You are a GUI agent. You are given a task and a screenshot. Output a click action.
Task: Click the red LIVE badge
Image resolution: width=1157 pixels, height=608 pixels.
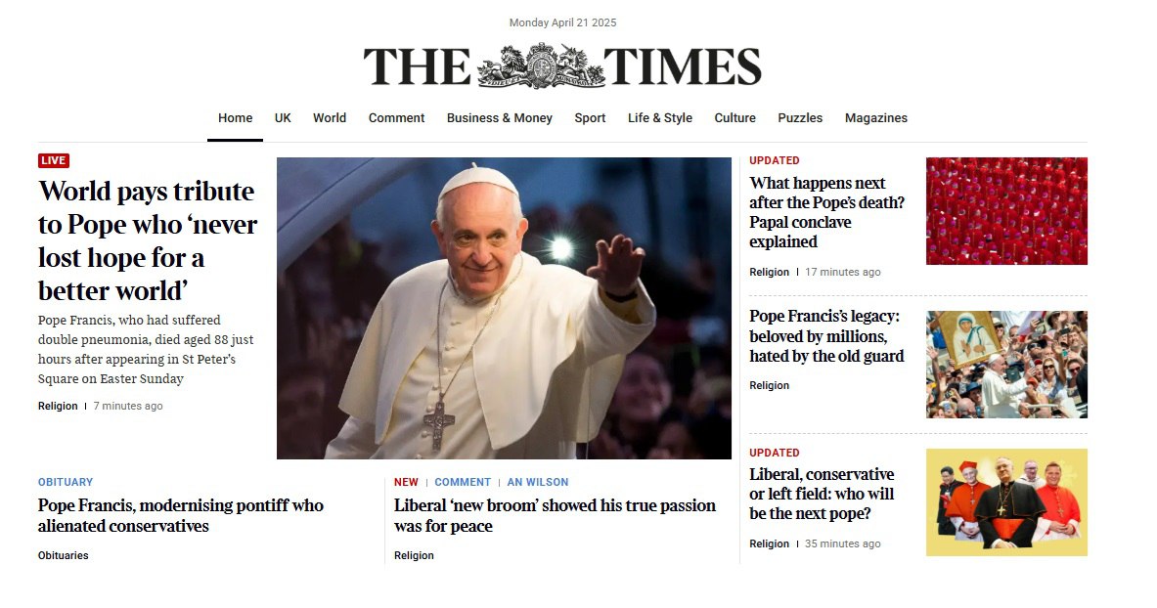54,160
